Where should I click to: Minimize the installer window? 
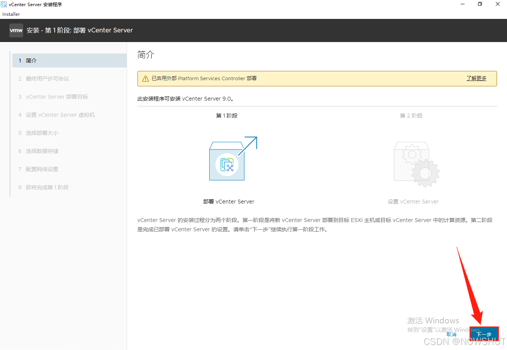pos(462,4)
